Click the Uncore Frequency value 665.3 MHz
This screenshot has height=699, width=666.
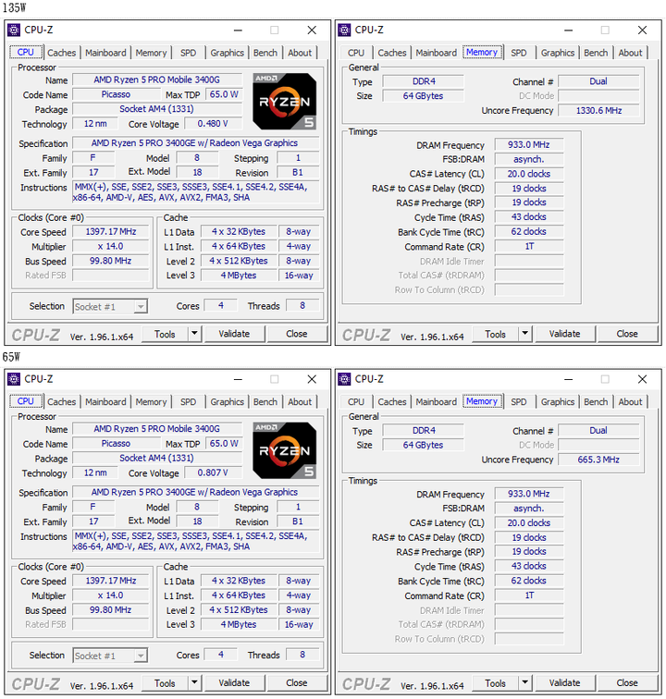click(x=598, y=460)
